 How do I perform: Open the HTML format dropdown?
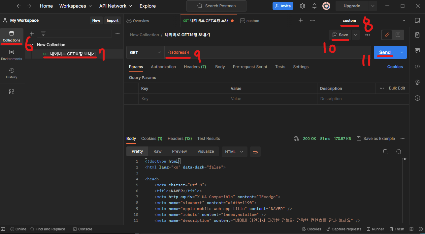click(x=234, y=152)
